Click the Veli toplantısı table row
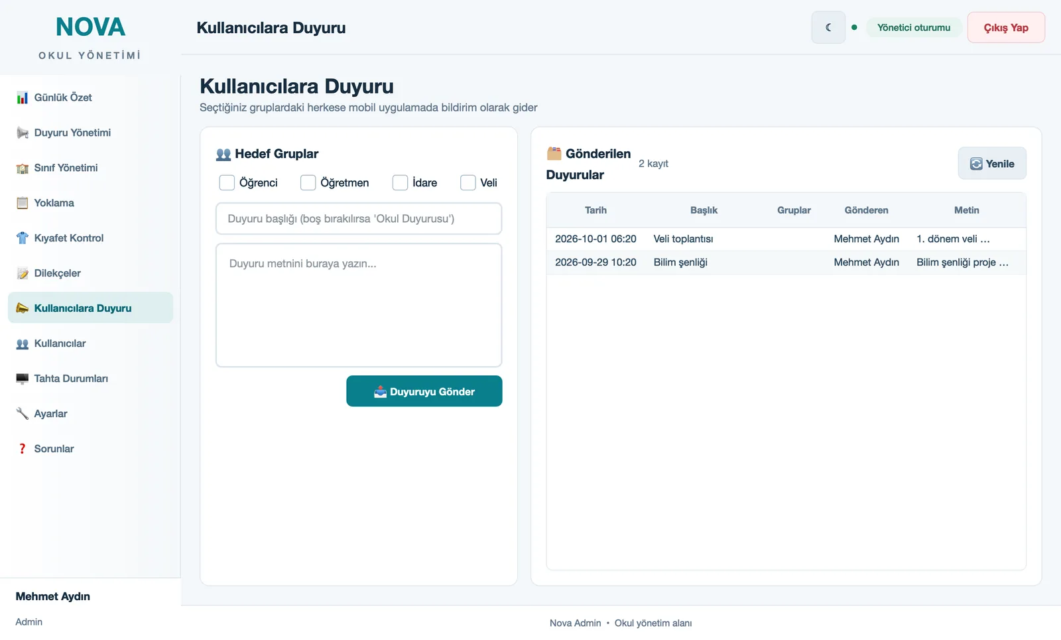 click(x=786, y=239)
